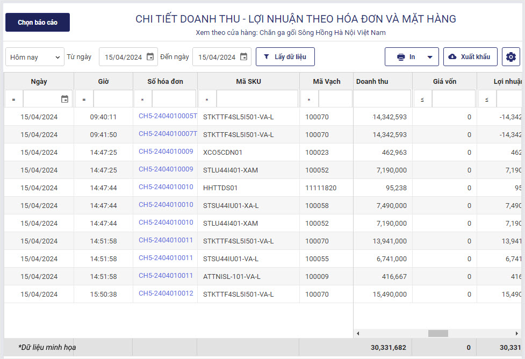The width and height of the screenshot is (525, 359).
Task: Expand the In print options arrow
Action: pyautogui.click(x=429, y=57)
